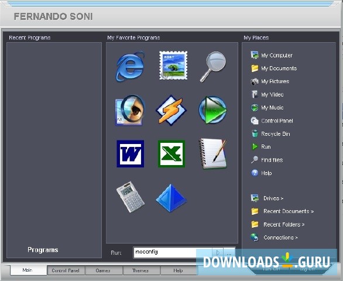Open the My Documents link
Image resolution: width=343 pixels, height=281 pixels.
click(279, 68)
